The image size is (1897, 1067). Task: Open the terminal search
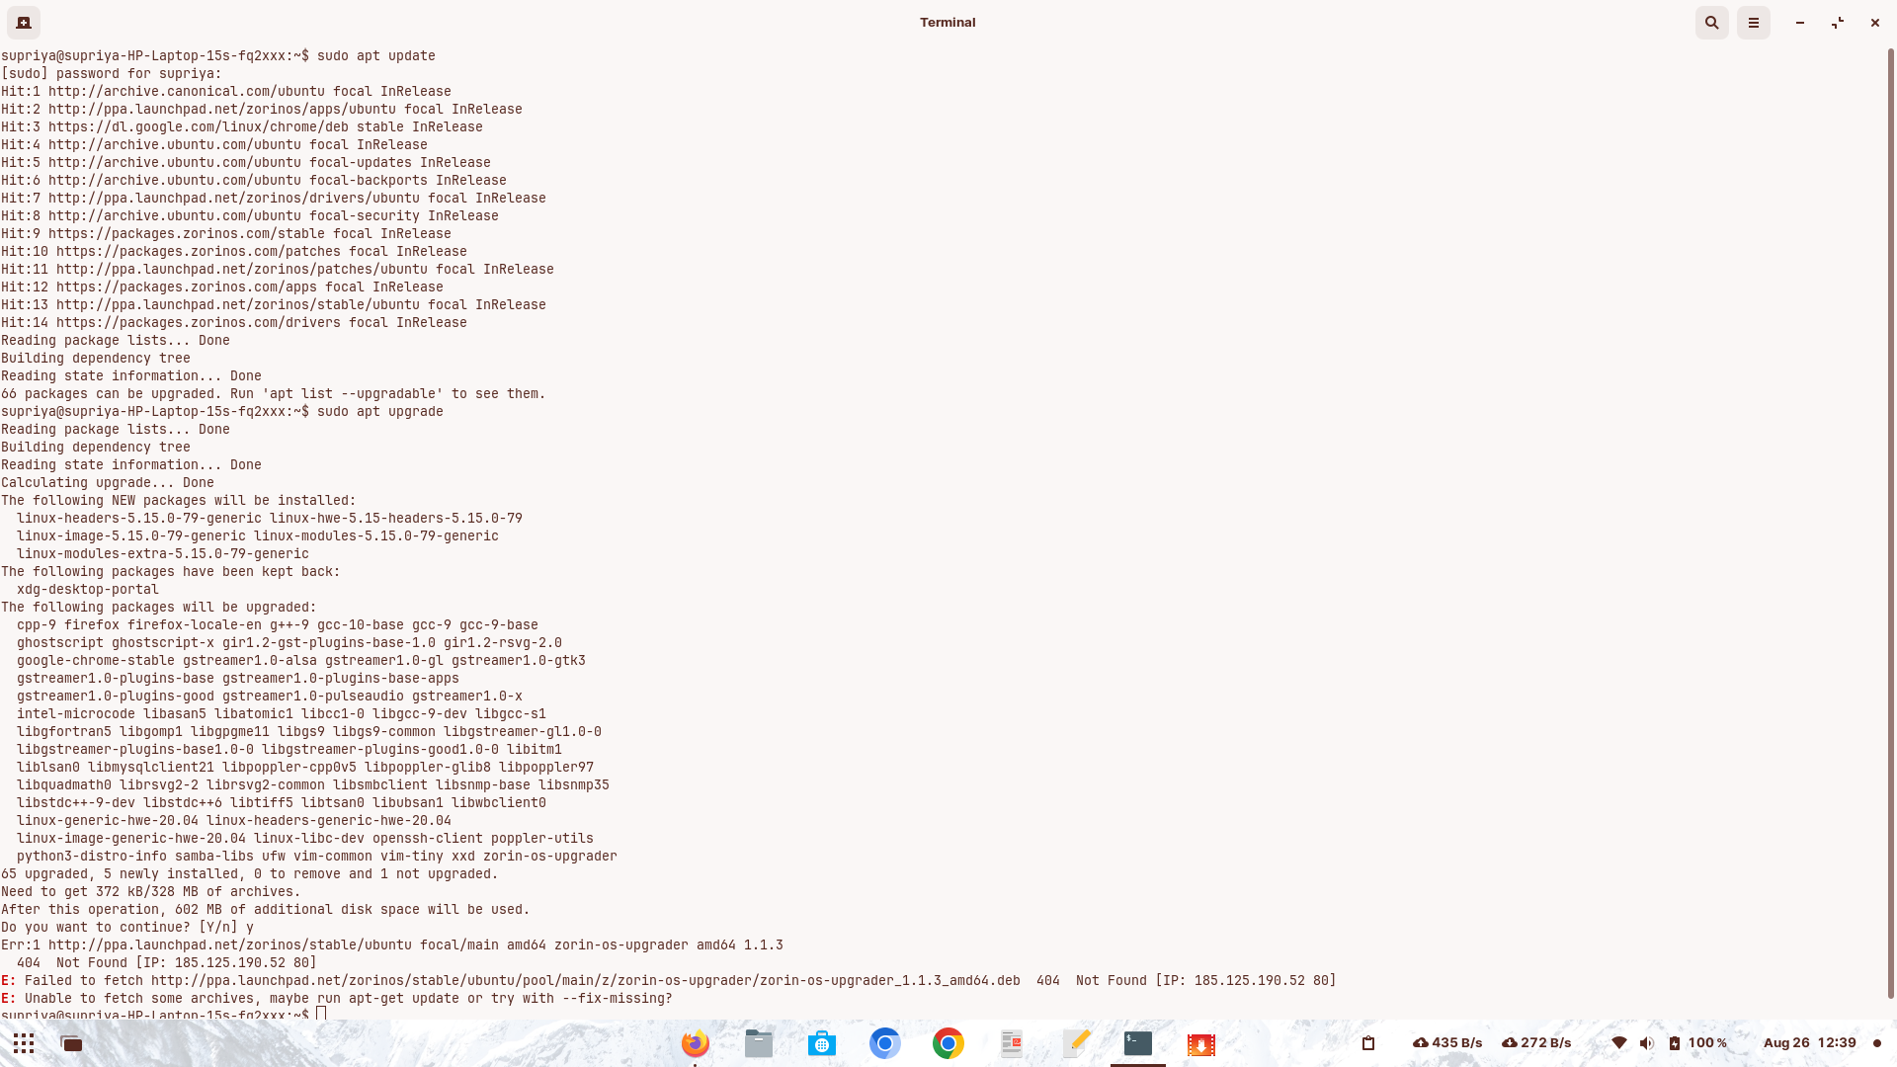click(x=1712, y=22)
